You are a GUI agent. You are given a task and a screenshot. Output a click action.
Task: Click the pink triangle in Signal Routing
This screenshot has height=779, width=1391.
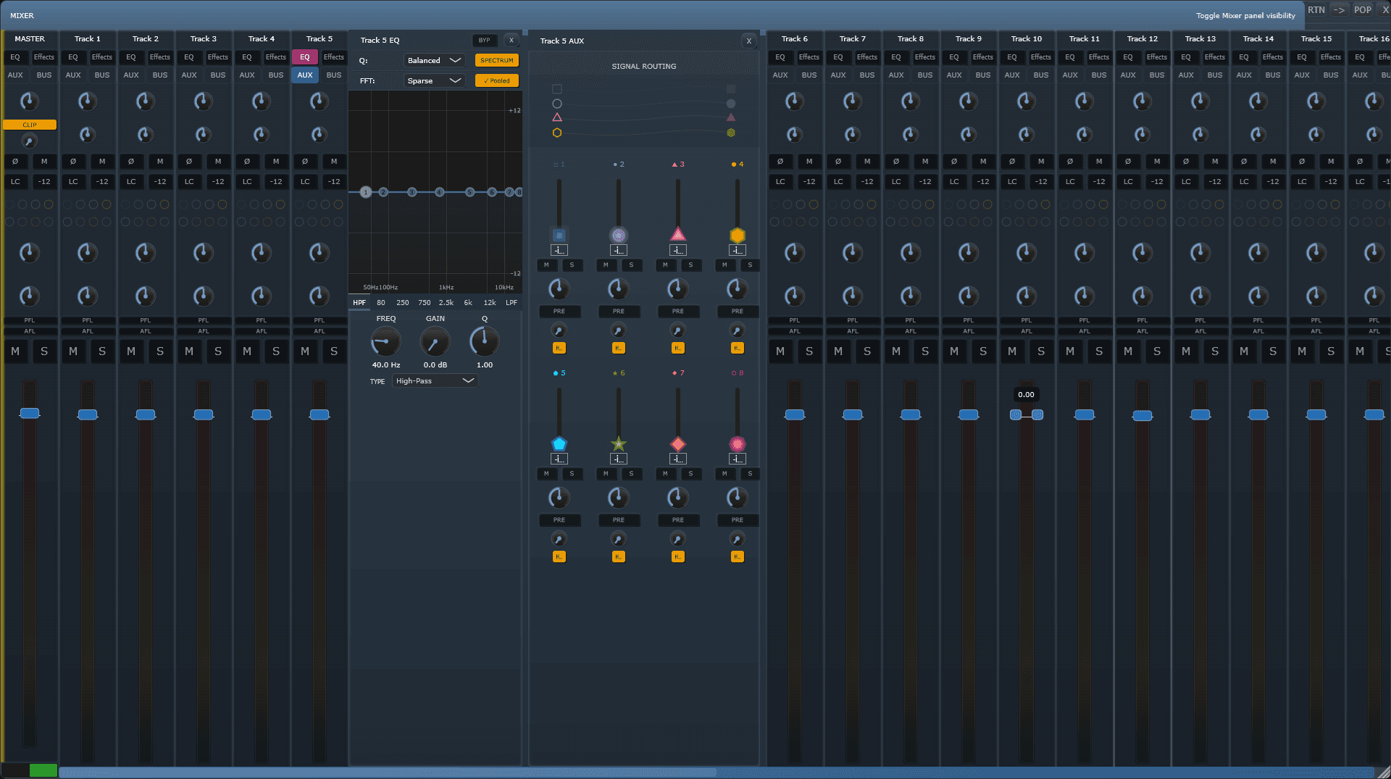pyautogui.click(x=557, y=117)
